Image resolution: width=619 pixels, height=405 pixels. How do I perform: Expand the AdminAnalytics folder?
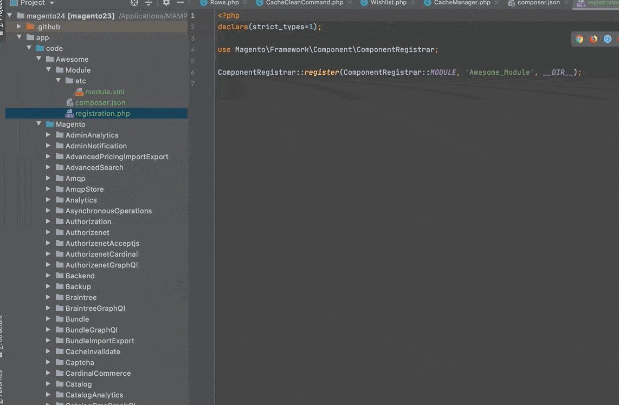pos(48,135)
